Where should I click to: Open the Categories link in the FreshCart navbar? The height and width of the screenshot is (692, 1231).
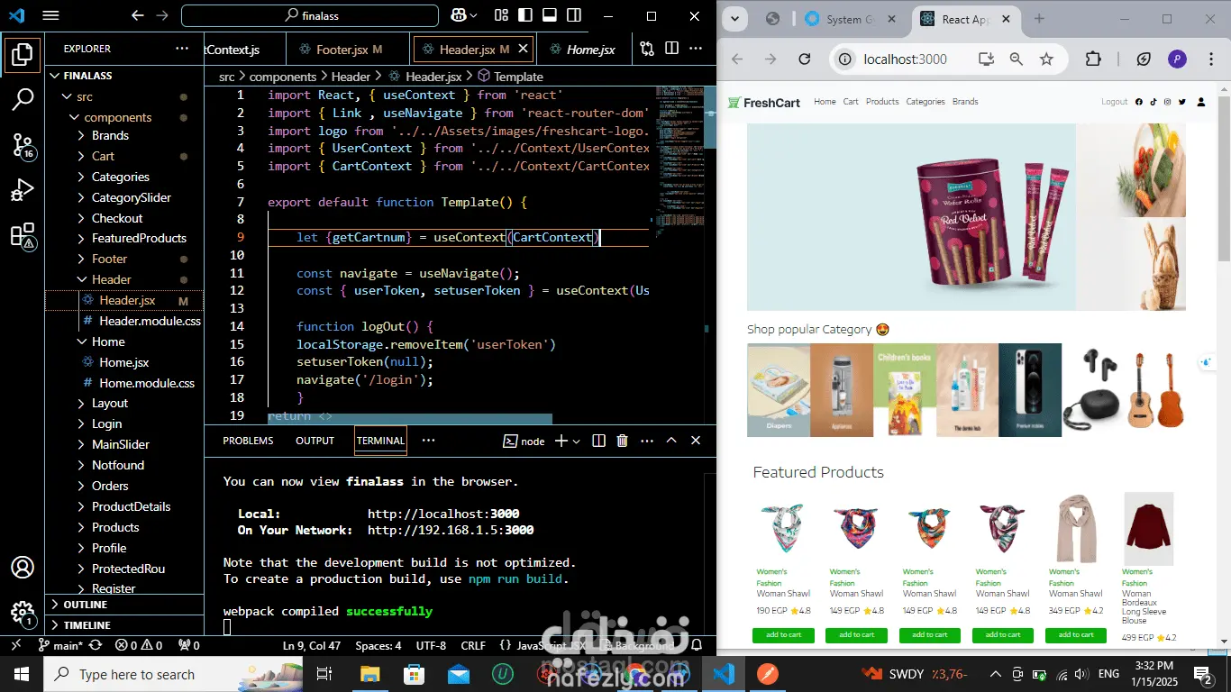(x=926, y=102)
